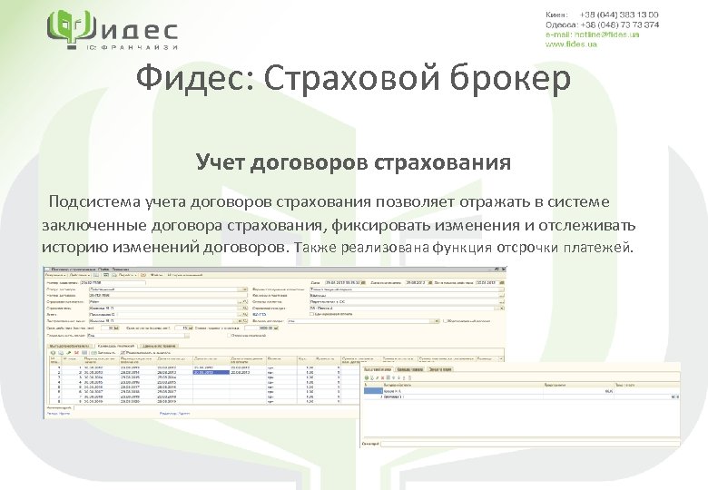Switch to the Данные по премии tab in the contract window

point(159,346)
